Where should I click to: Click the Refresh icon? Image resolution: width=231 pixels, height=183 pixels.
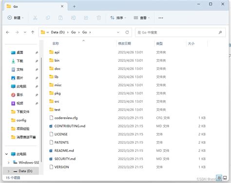click(127, 32)
